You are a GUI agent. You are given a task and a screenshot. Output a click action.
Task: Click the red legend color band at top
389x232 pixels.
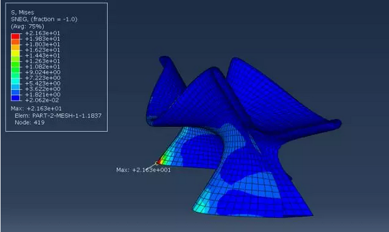15,36
